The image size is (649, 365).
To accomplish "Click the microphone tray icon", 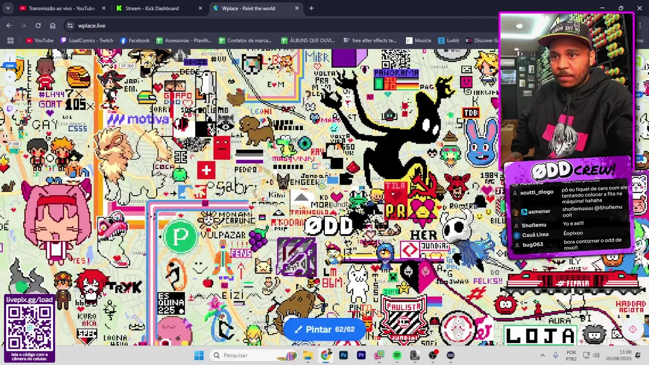I will pyautogui.click(x=556, y=355).
